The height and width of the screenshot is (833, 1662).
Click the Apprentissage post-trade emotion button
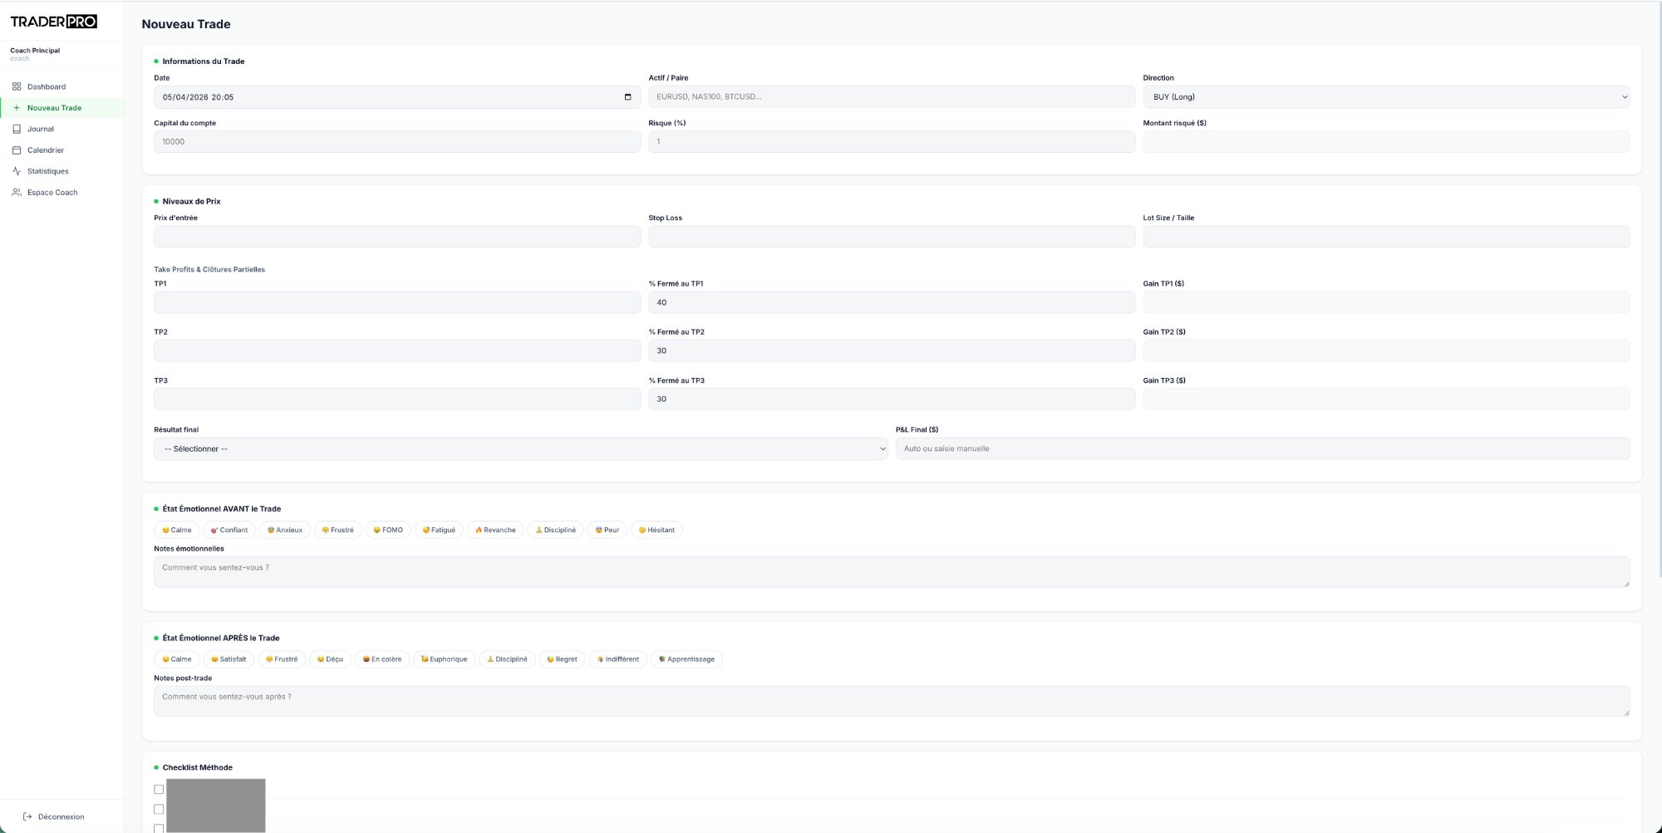coord(686,659)
